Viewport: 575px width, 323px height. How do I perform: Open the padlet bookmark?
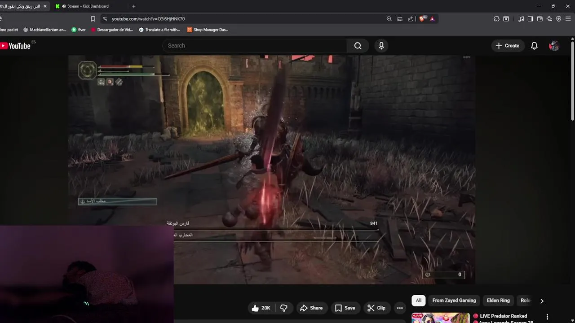(x=9, y=30)
